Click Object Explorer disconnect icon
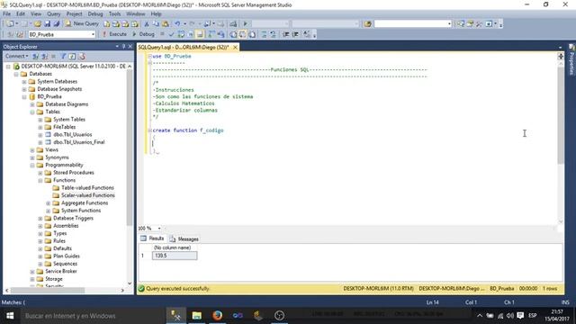This screenshot has width=576, height=324. (45, 56)
